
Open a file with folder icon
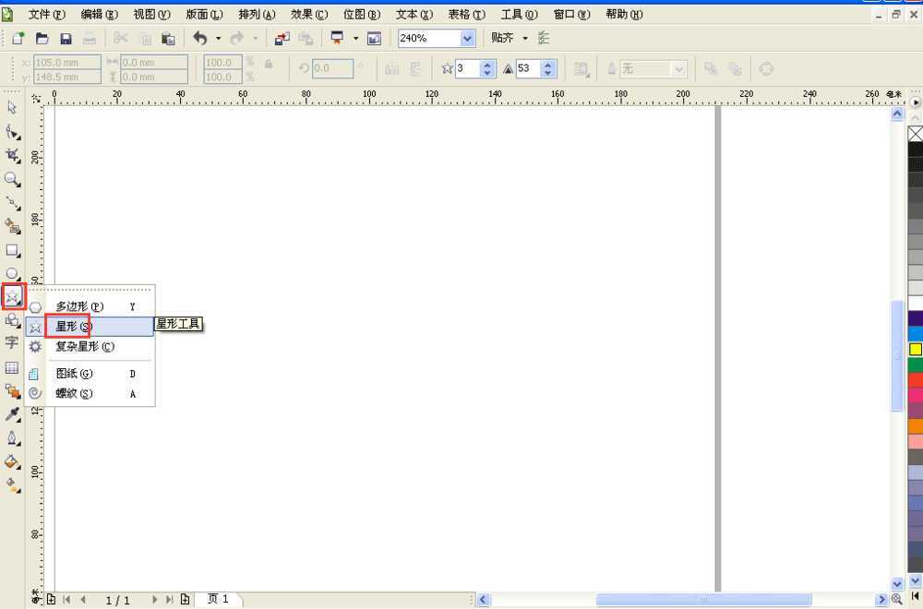coord(42,38)
